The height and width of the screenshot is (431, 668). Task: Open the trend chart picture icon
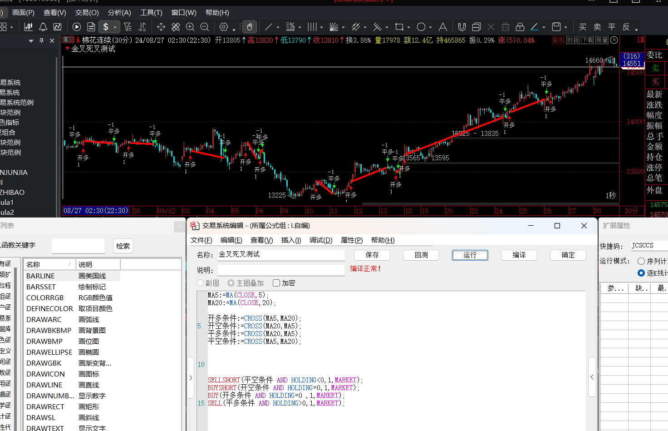pos(58,27)
